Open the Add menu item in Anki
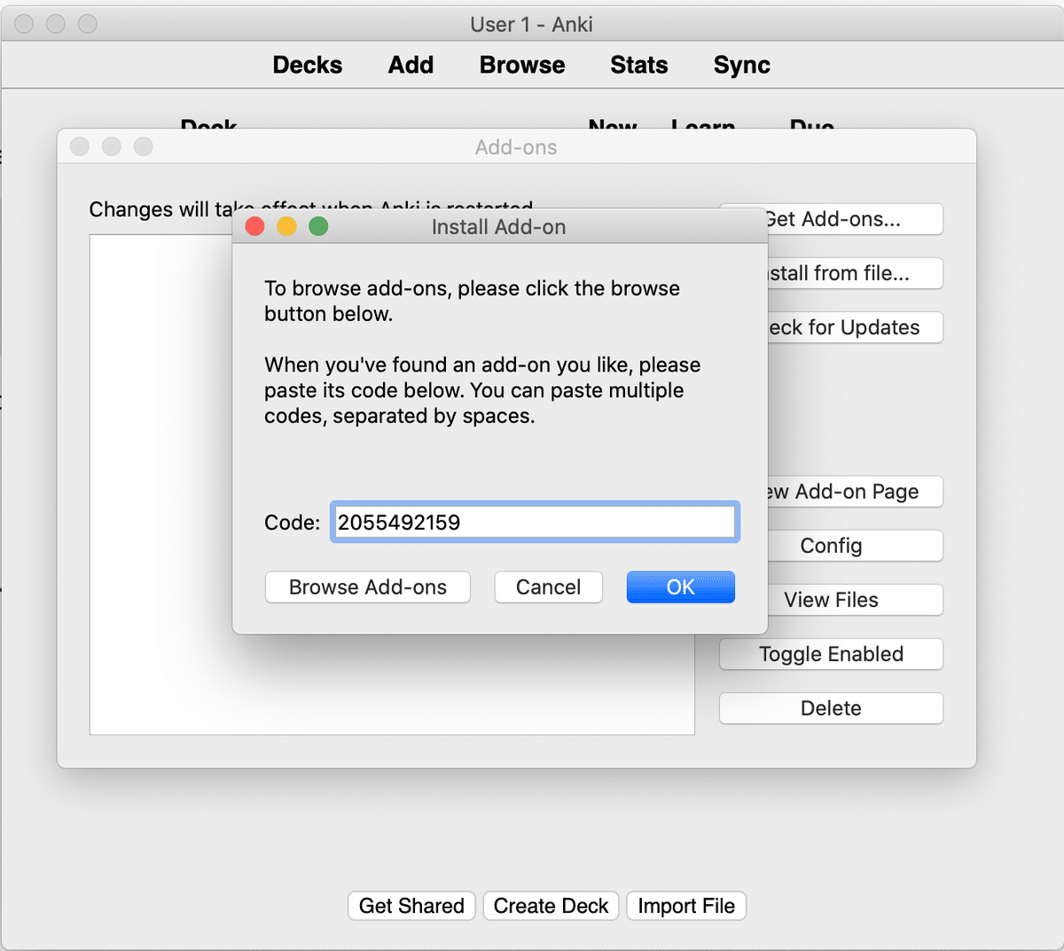Viewport: 1064px width, 951px height. click(x=411, y=65)
